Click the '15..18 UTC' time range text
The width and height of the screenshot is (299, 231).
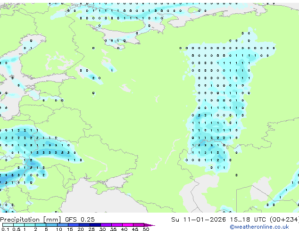point(248,220)
